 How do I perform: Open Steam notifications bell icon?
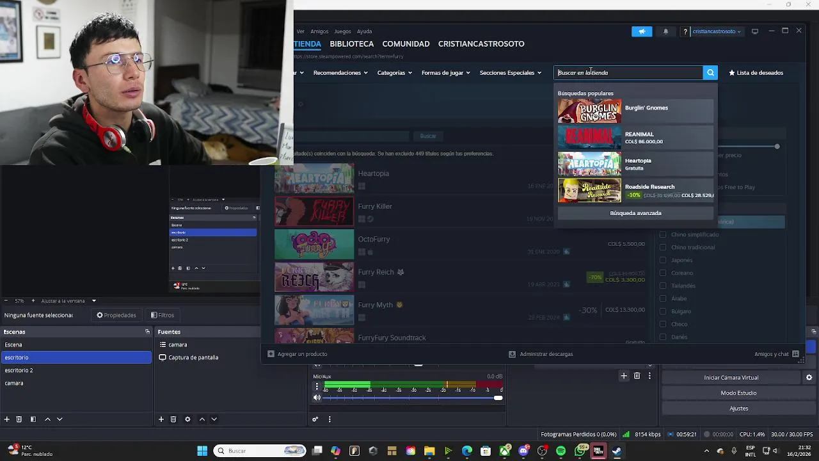click(665, 31)
